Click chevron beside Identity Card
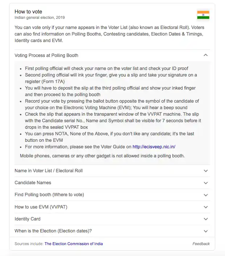This screenshot has height=256, width=225. [x=206, y=219]
